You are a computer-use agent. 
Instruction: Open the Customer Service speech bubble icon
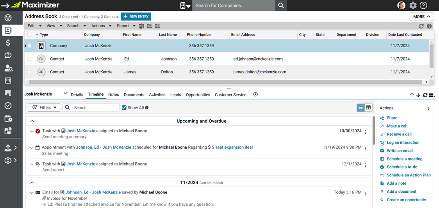8,55
